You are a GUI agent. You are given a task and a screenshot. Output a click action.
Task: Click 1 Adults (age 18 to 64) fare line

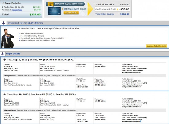point(21,7)
